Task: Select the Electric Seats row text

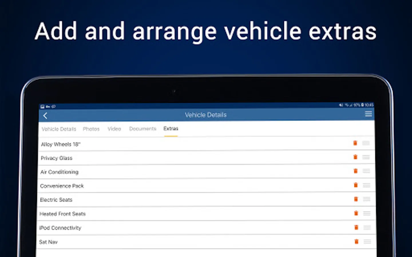Action: point(56,200)
